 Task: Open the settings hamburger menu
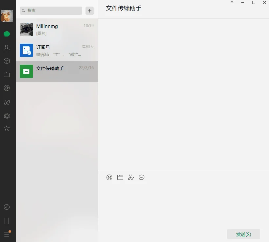click(x=7, y=234)
